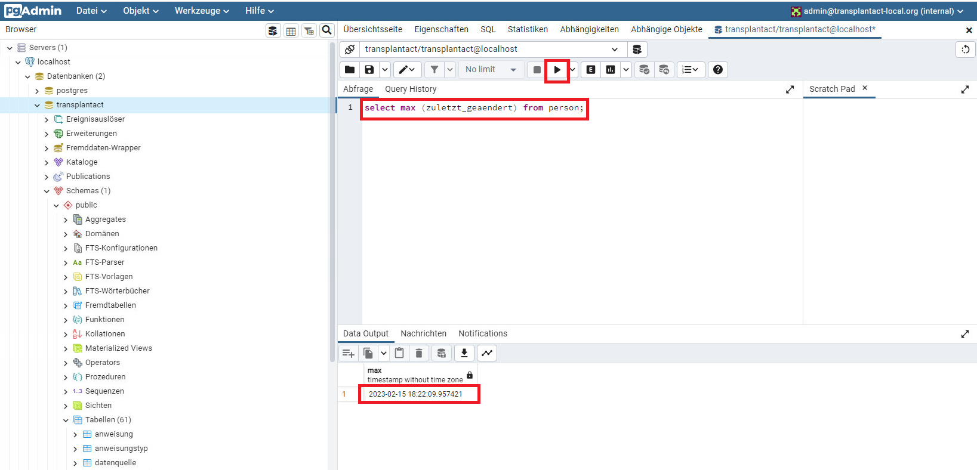Switch to the Nachrichten tab
This screenshot has height=470, width=977.
point(423,333)
